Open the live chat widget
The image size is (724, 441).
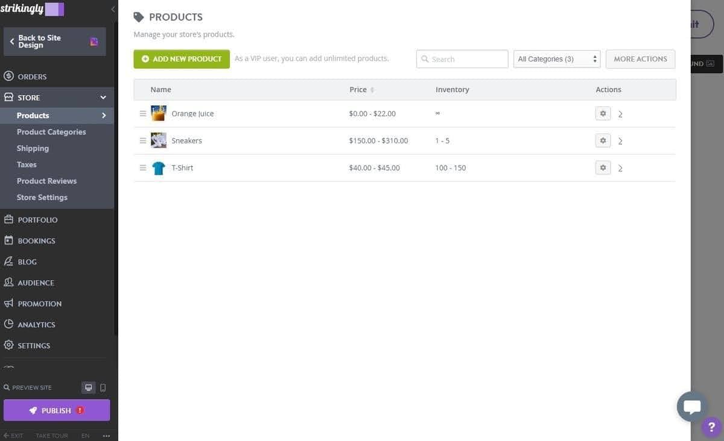(x=692, y=406)
